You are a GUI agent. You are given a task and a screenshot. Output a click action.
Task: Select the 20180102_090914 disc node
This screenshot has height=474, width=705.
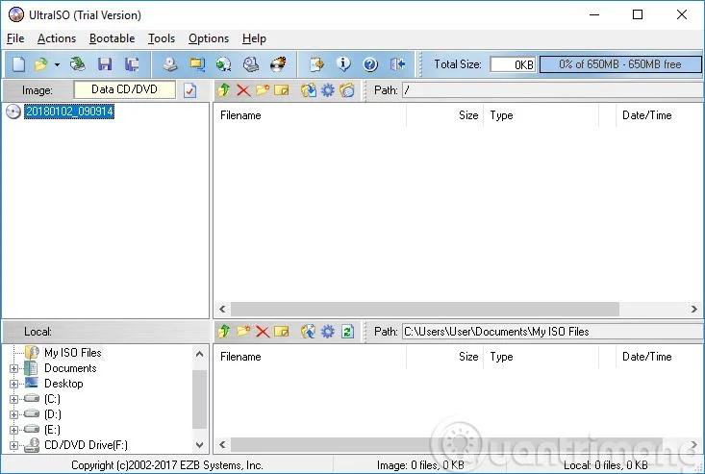(x=69, y=111)
